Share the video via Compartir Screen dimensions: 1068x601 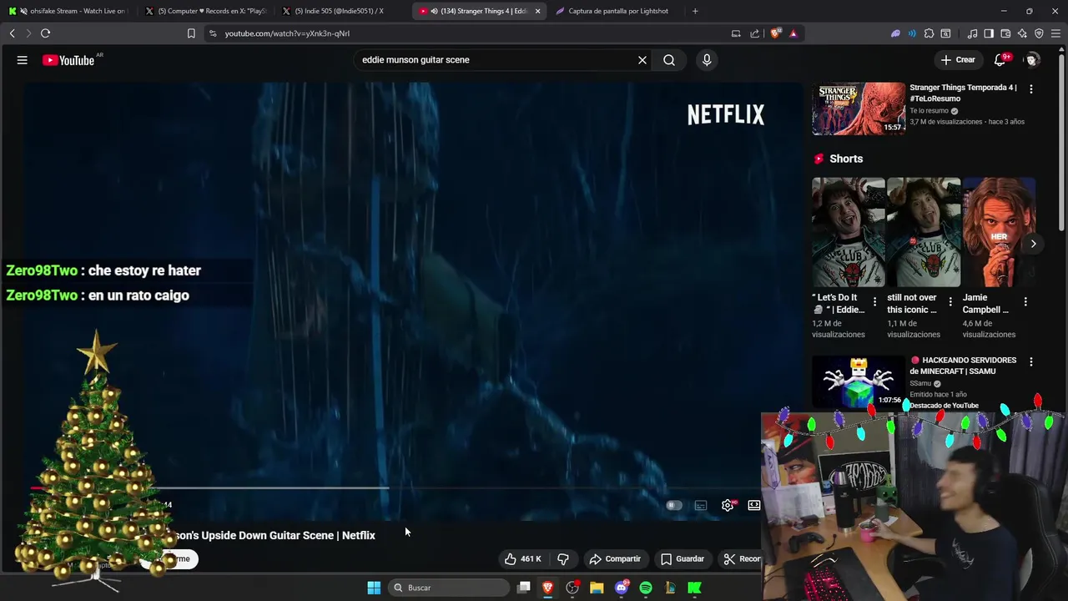(615, 558)
